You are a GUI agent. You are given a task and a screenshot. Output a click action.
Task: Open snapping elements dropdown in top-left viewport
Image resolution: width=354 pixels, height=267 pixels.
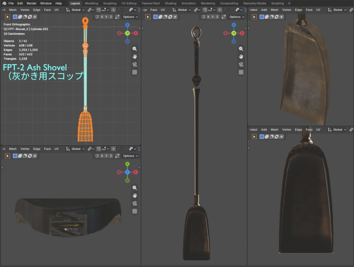pyautogui.click(x=105, y=10)
